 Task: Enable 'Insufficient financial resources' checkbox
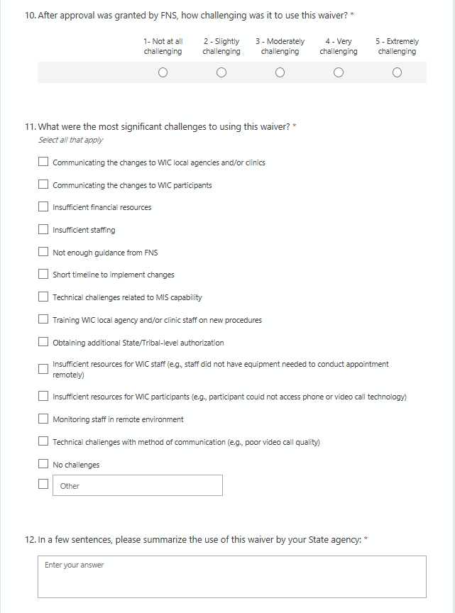point(43,207)
